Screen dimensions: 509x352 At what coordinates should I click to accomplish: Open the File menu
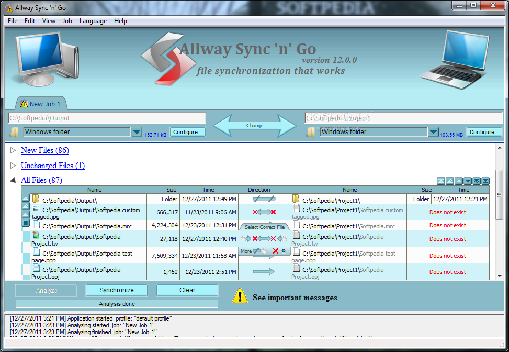[x=13, y=21]
